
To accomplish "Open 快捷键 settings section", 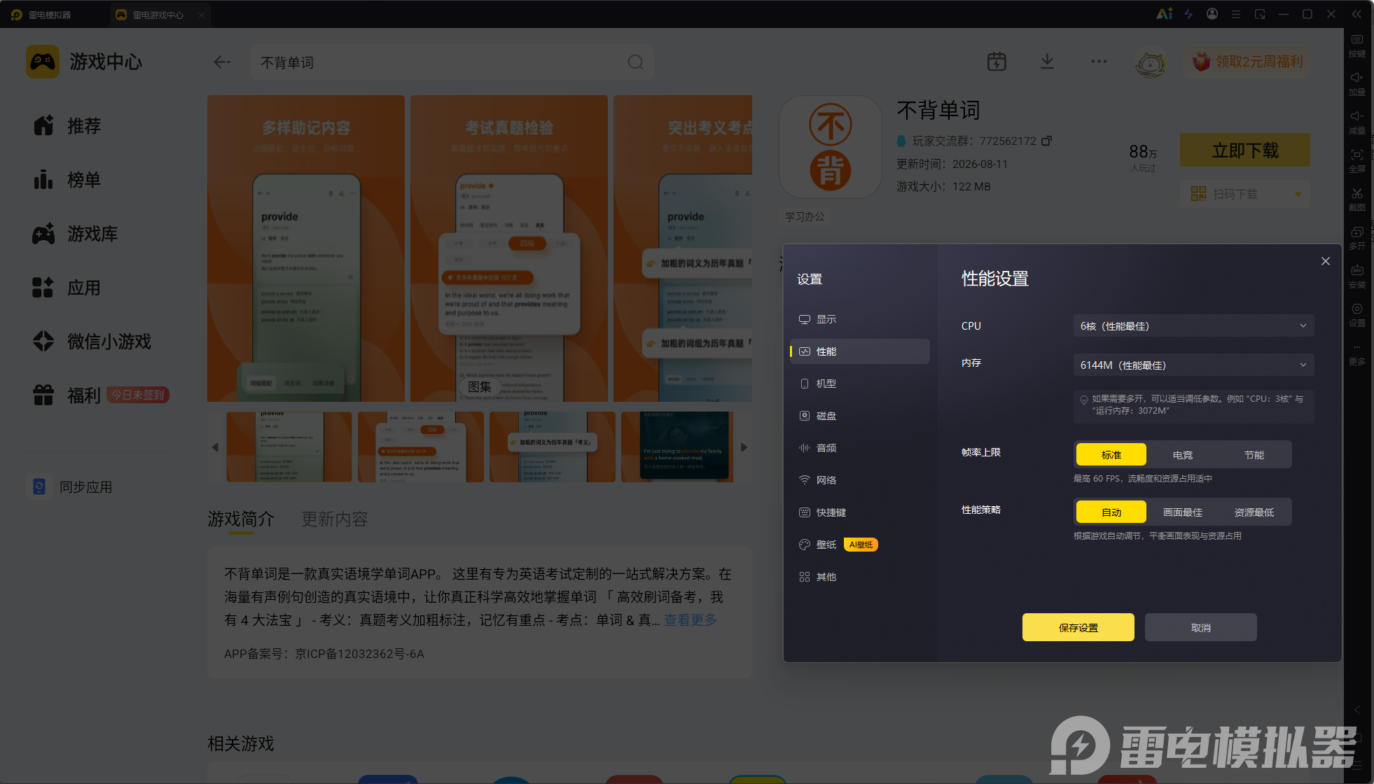I will pos(860,512).
